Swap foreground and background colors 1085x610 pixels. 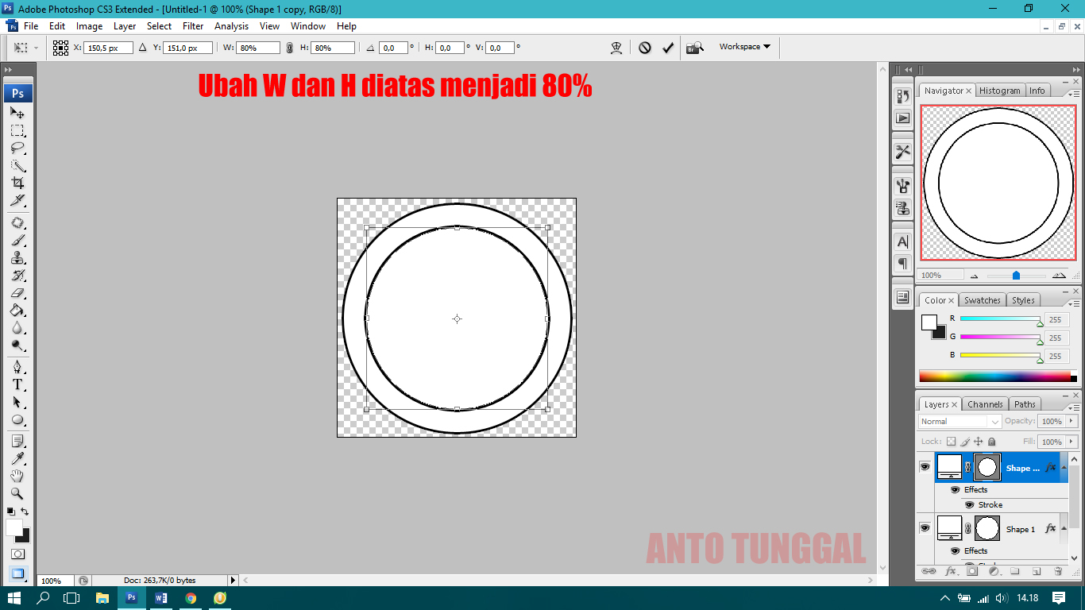(25, 512)
